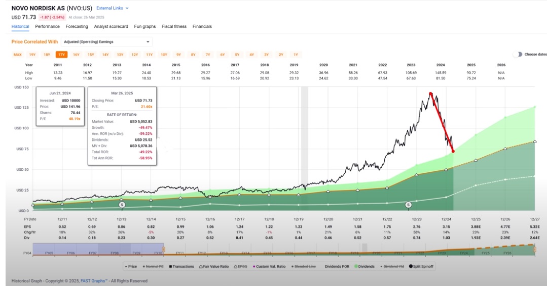547x286 pixels.
Task: Click the -1.87 (-2.54%) price change badge
Action: tap(52, 17)
